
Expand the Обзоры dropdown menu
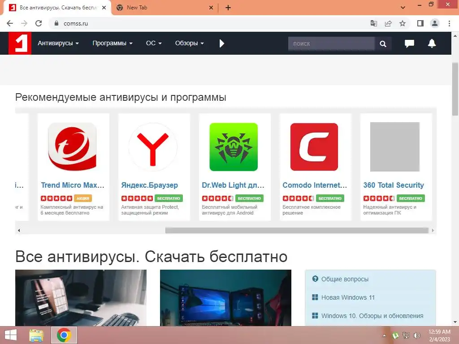pyautogui.click(x=190, y=43)
